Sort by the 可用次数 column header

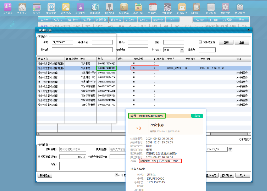pos(142,59)
